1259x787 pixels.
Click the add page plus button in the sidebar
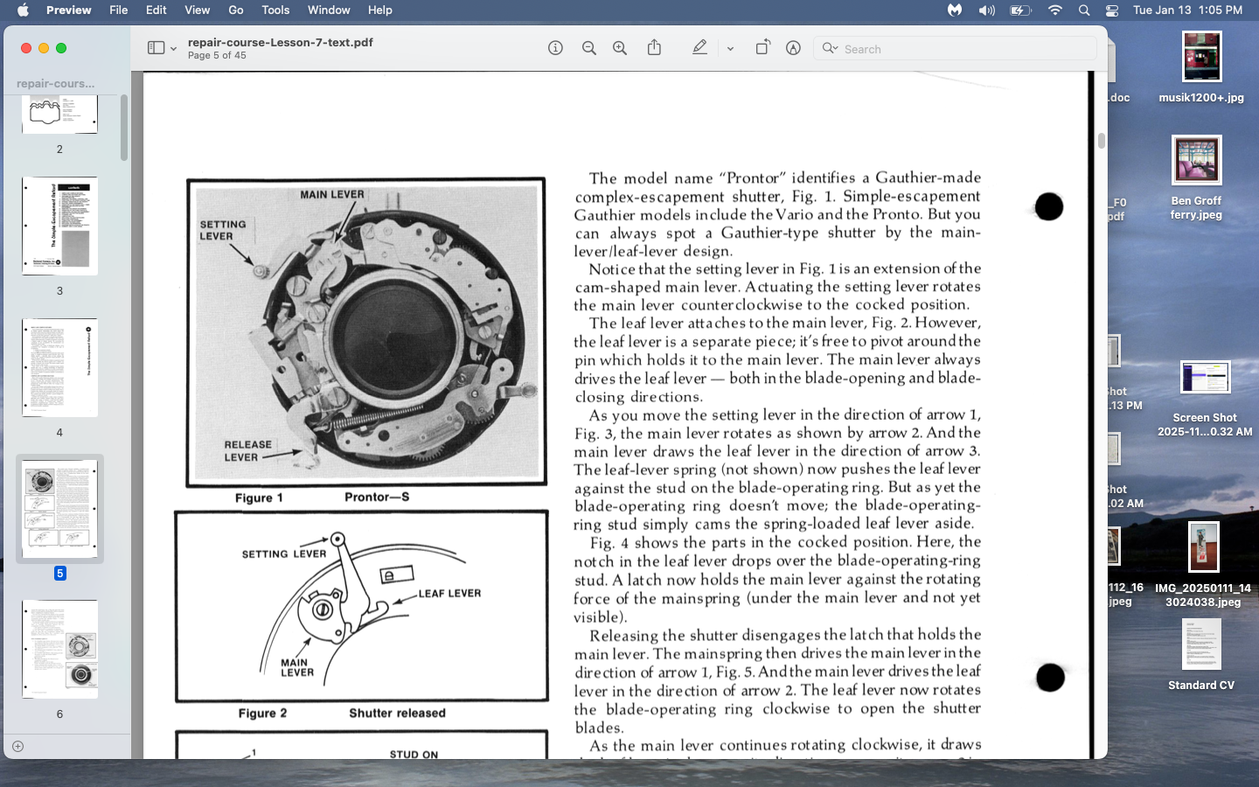click(17, 746)
